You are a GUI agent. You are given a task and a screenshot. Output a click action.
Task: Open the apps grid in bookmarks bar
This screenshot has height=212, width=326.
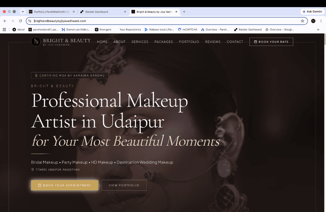pos(4,30)
